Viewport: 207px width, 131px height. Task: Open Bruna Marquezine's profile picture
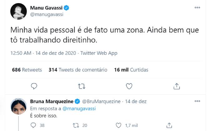pos(18,106)
